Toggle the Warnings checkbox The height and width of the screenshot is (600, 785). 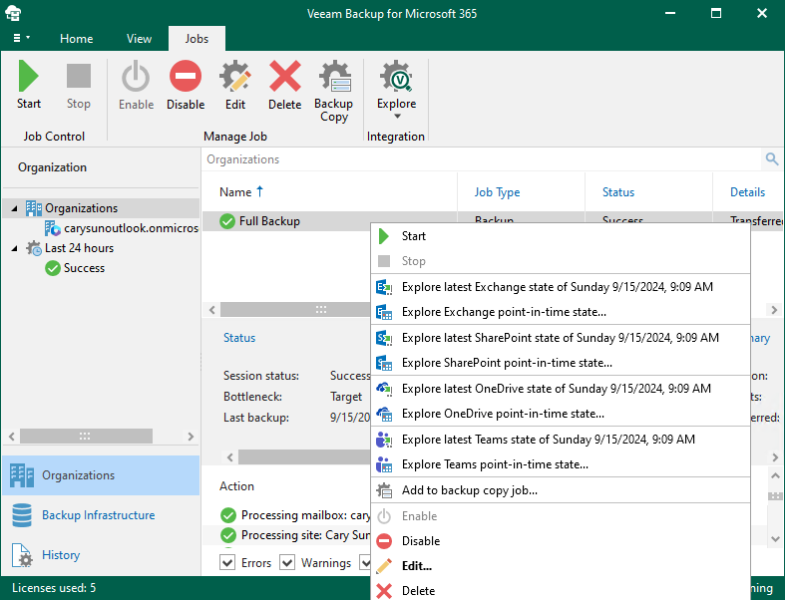pos(287,562)
